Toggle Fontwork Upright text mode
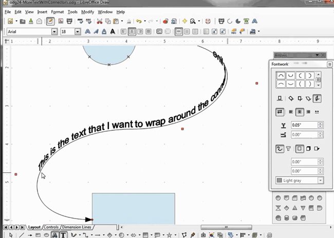This screenshot has height=238, width=334. (x=299, y=98)
